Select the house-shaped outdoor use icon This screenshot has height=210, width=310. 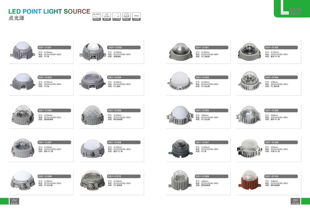coord(116,16)
